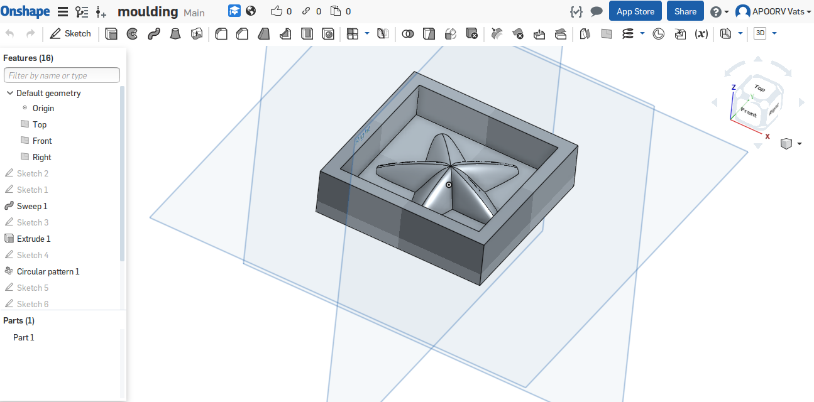814x402 pixels.
Task: Open the pattern tools dropdown arrow
Action: point(367,33)
